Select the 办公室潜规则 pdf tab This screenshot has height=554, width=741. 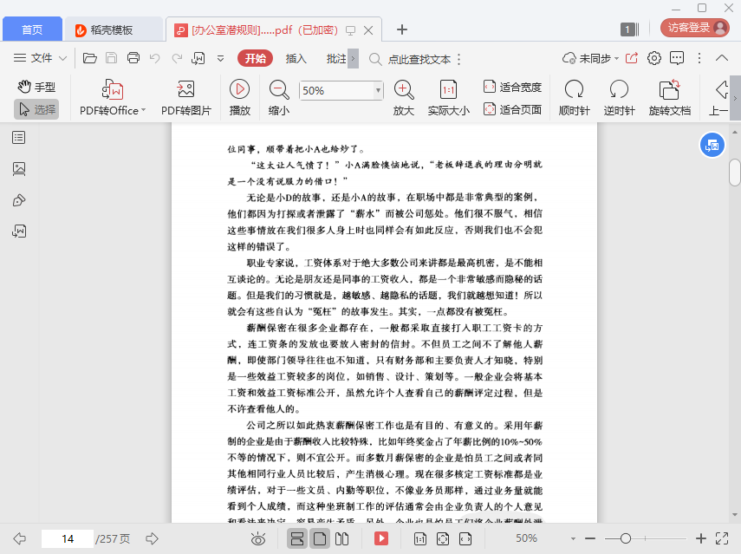click(x=263, y=30)
